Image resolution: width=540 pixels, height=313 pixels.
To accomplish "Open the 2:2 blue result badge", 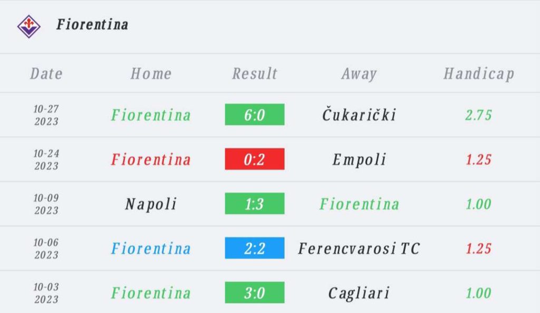I will click(x=255, y=248).
